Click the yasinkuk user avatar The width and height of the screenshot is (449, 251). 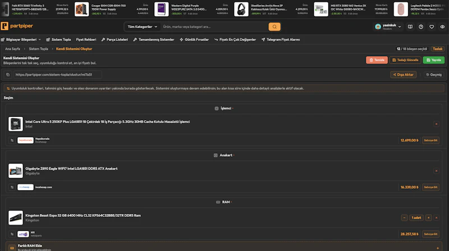pos(378,26)
